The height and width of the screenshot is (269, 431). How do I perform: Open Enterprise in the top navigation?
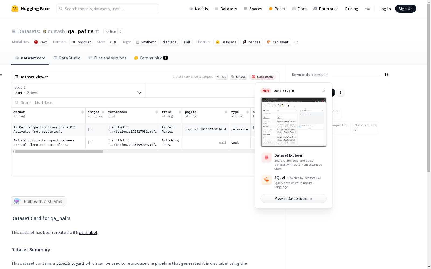pos(326,9)
